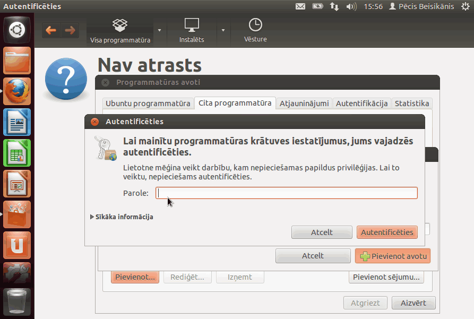The width and height of the screenshot is (474, 319).
Task: Click the Pievienot... button
Action: 135,277
